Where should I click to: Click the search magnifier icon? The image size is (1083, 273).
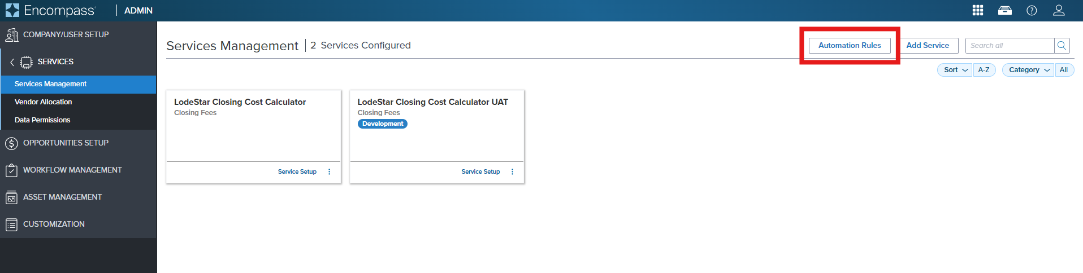(x=1062, y=46)
